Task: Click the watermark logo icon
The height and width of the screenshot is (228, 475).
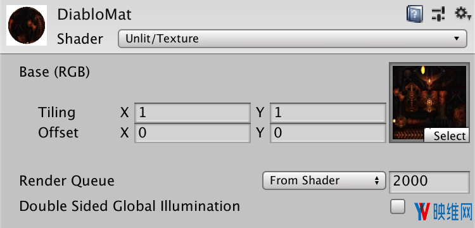Action: click(x=422, y=211)
